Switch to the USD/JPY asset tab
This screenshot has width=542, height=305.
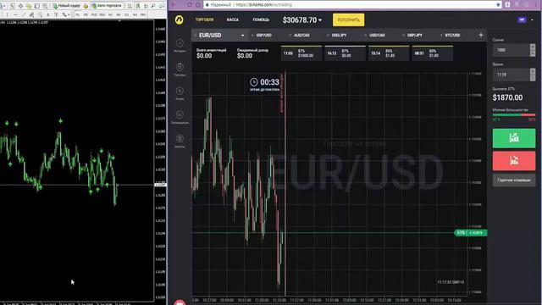(x=339, y=36)
